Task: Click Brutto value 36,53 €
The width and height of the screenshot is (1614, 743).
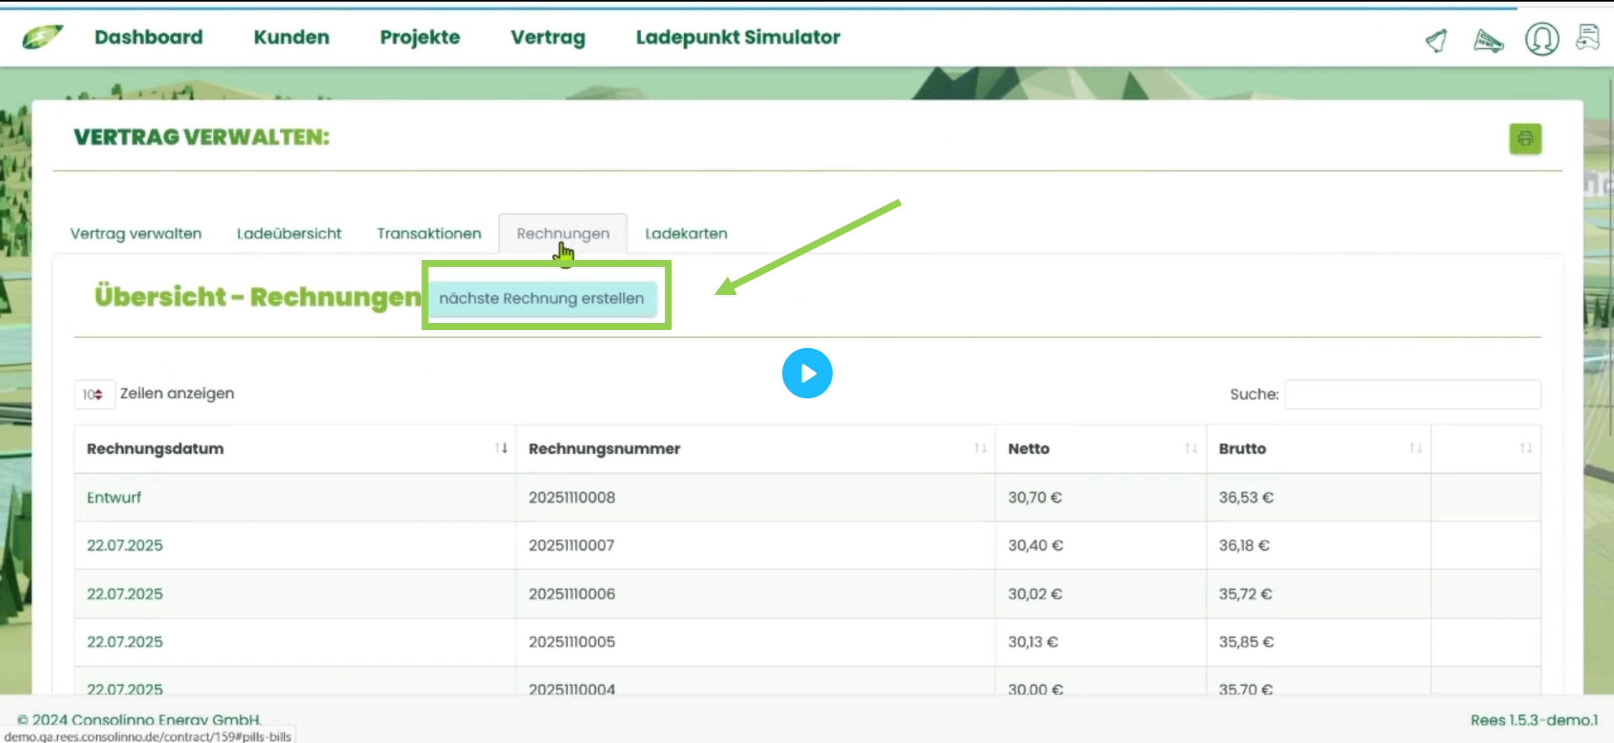Action: 1246,498
